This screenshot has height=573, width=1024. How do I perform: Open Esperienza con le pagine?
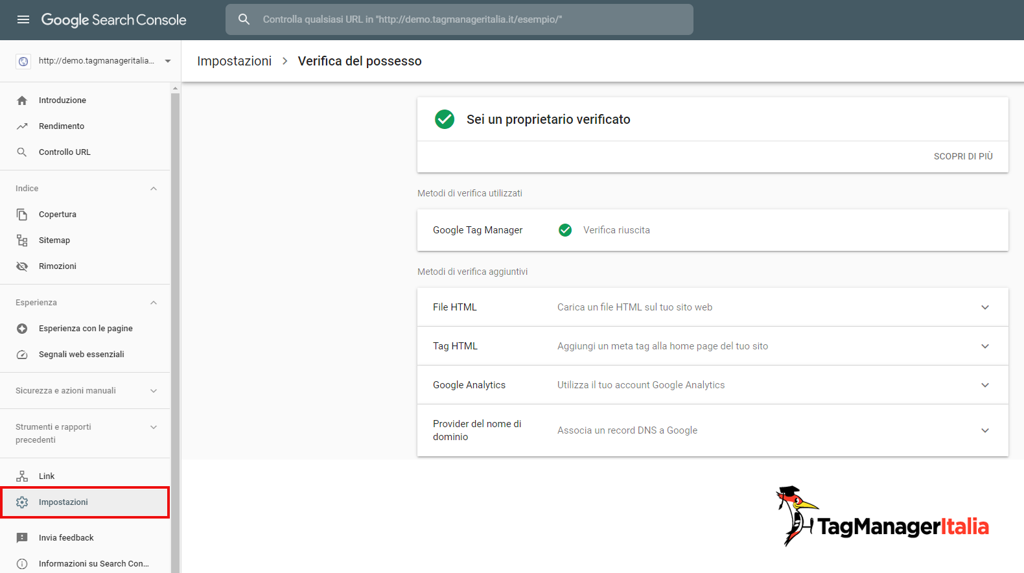(x=85, y=329)
